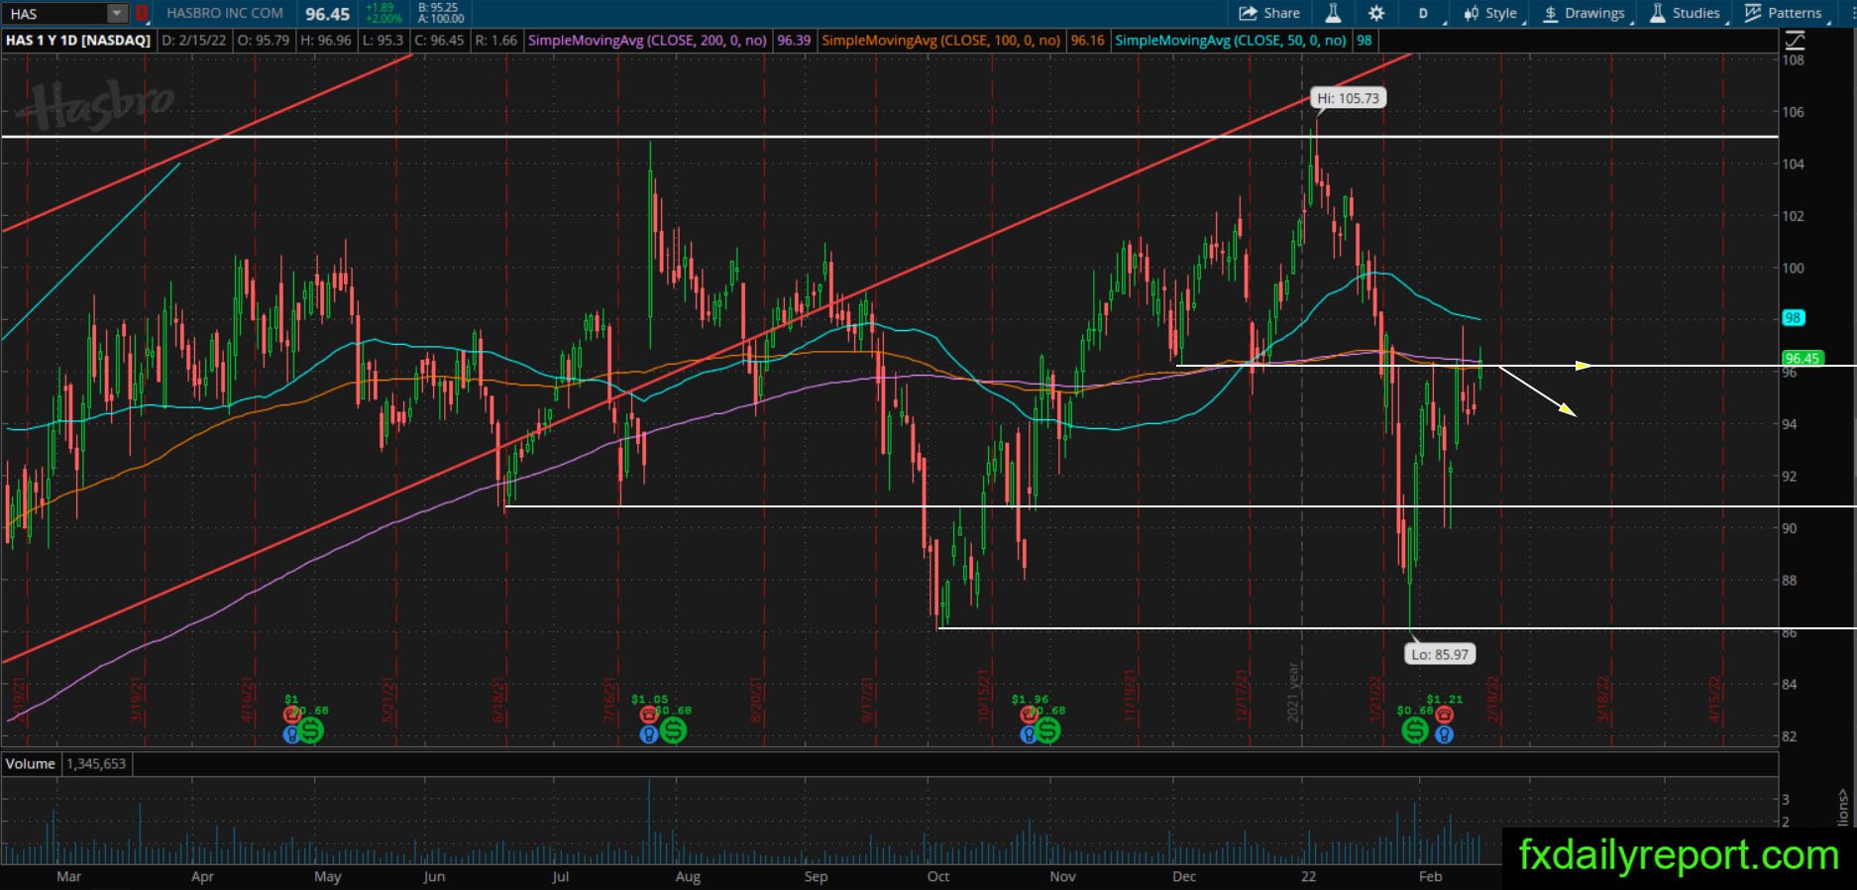Click the Volume study label
The width and height of the screenshot is (1857, 890).
click(30, 763)
